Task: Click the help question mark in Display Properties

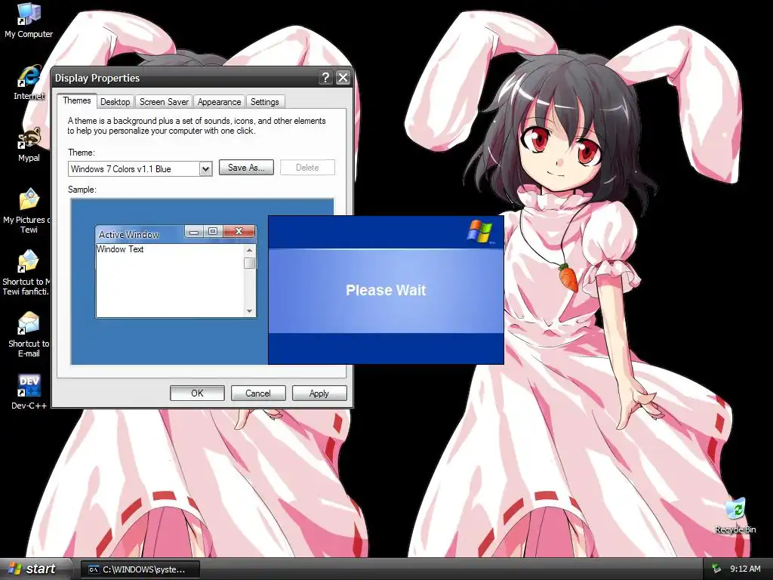Action: [x=325, y=78]
